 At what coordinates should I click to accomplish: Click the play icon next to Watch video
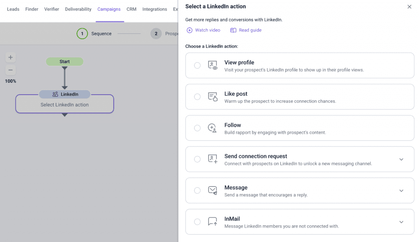pos(189,30)
